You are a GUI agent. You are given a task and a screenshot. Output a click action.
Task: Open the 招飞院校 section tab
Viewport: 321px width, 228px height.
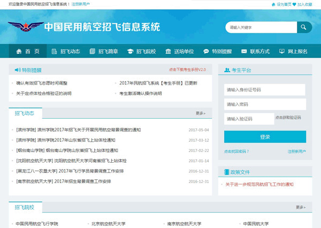coord(25,207)
